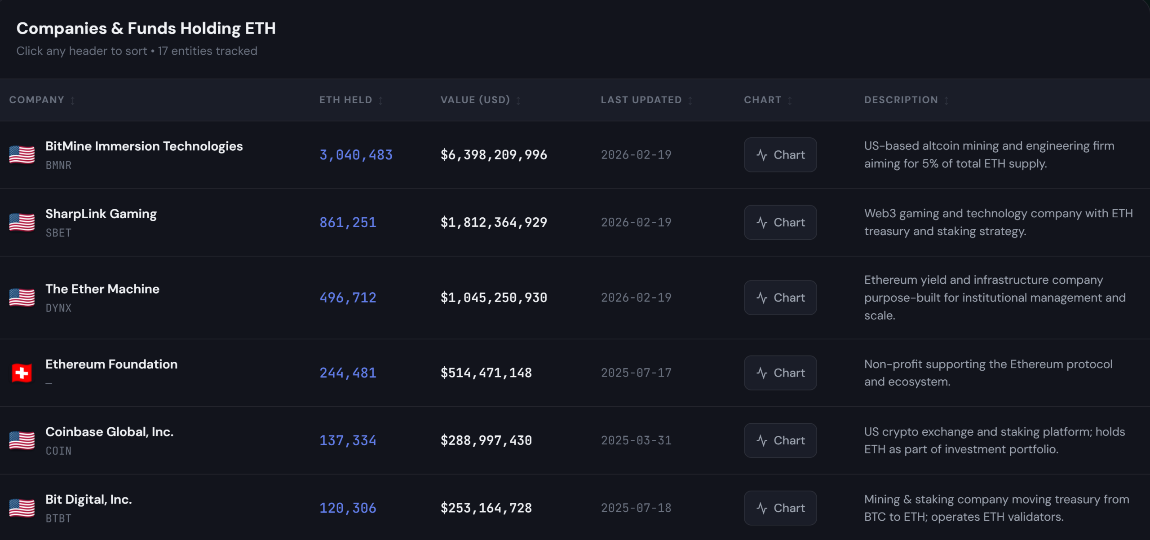Click the waveform icon in The Ether Machine's Chart button

[x=761, y=297]
